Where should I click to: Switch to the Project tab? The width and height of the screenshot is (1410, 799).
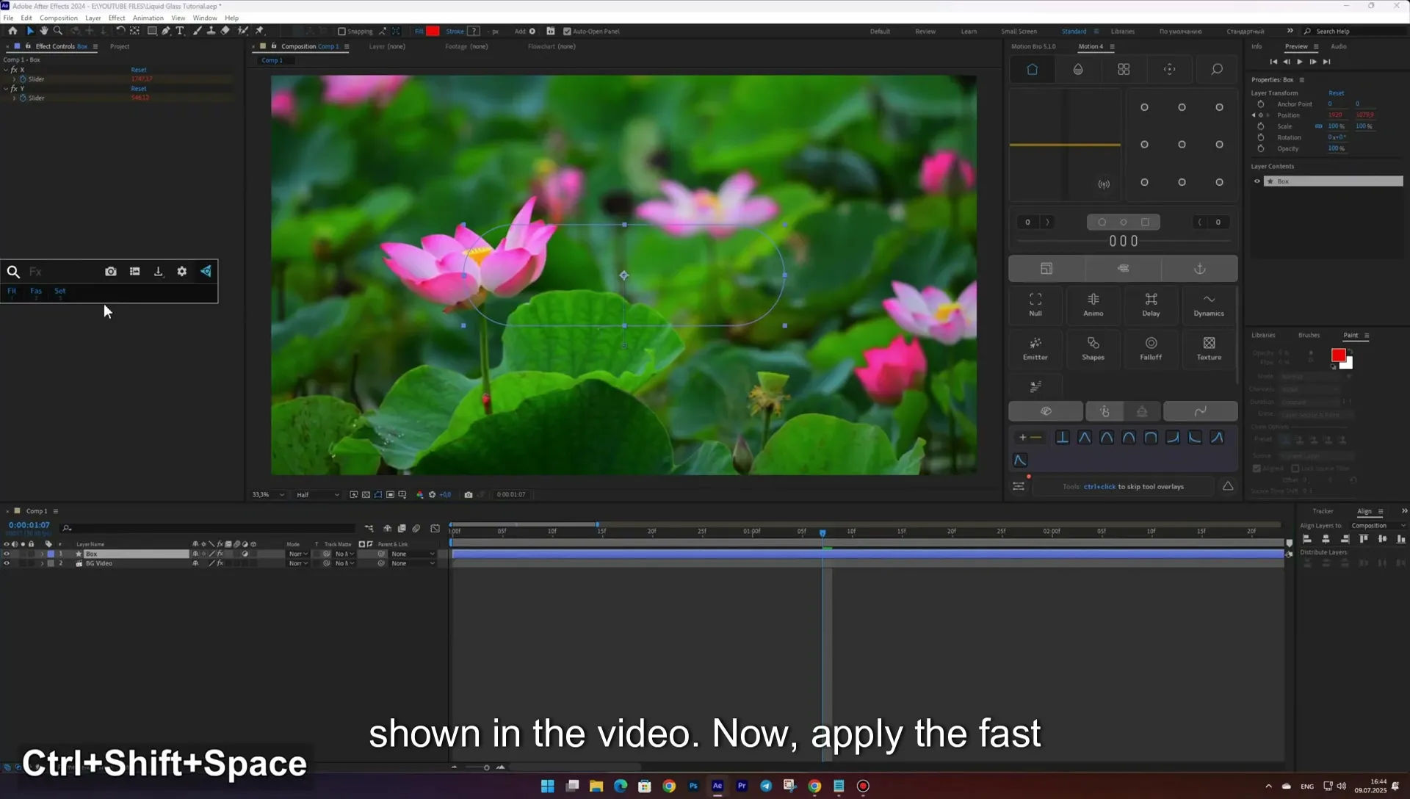(120, 46)
